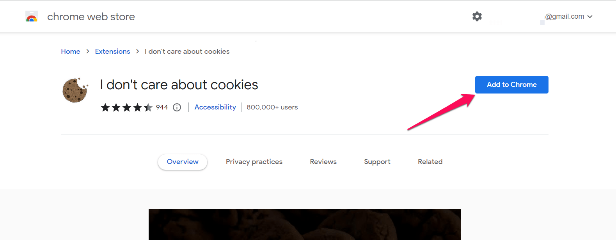Open the Accessibility category link

(x=215, y=107)
